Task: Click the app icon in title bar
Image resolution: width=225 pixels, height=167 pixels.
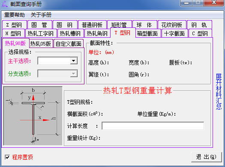Action: point(5,4)
